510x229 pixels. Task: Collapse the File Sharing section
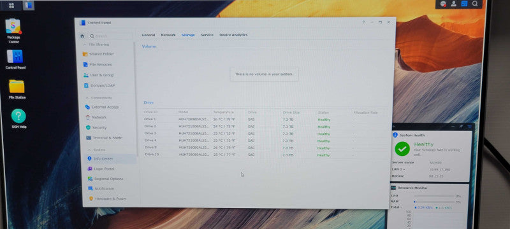pos(85,45)
